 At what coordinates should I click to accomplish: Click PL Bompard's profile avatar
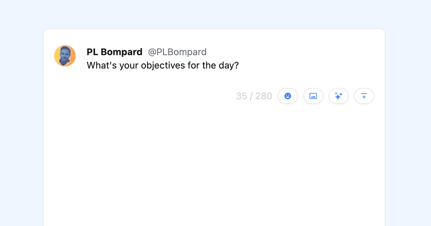coord(65,56)
